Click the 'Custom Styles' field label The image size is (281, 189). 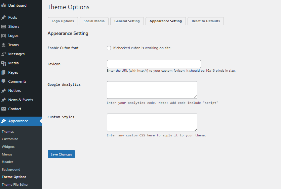[61, 117]
